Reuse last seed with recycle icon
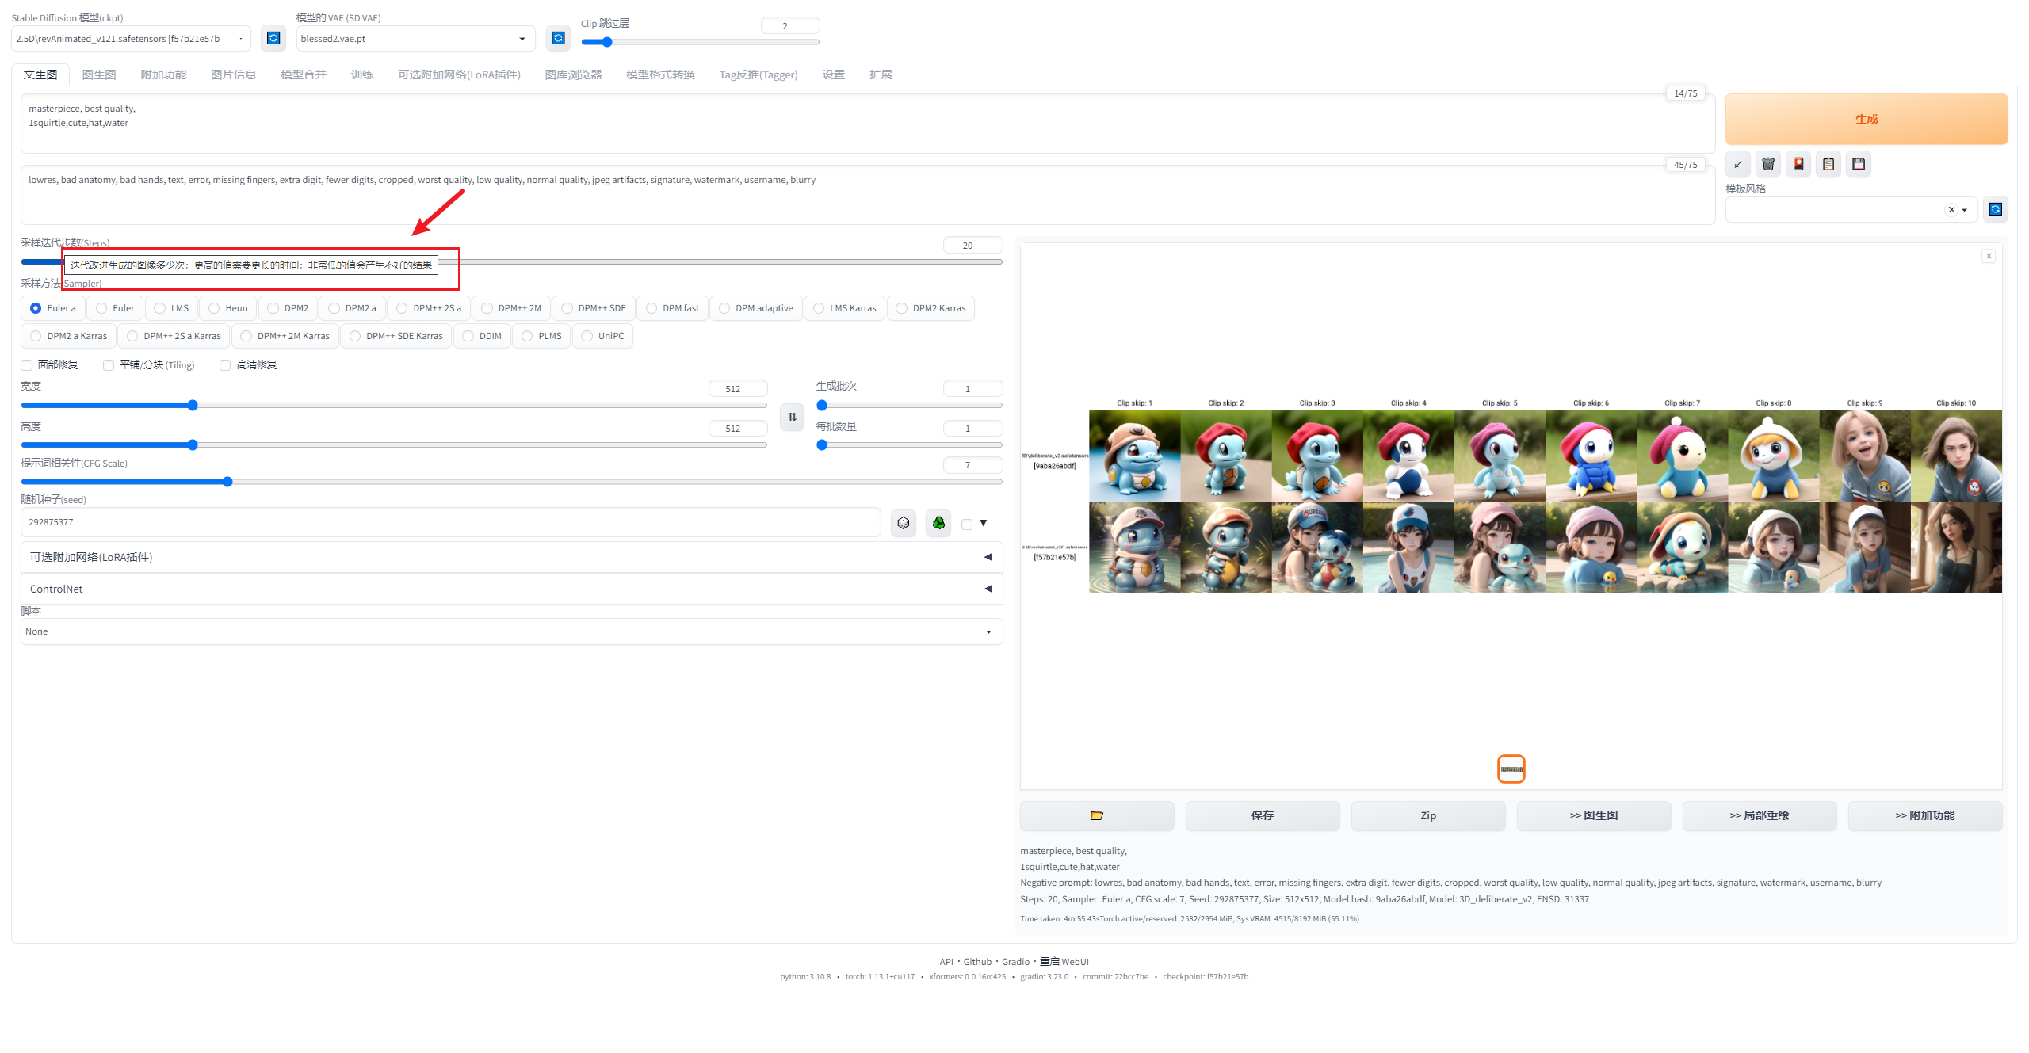This screenshot has width=2029, height=1053. tap(938, 523)
